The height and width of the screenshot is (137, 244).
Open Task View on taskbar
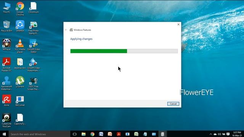pos(75,134)
